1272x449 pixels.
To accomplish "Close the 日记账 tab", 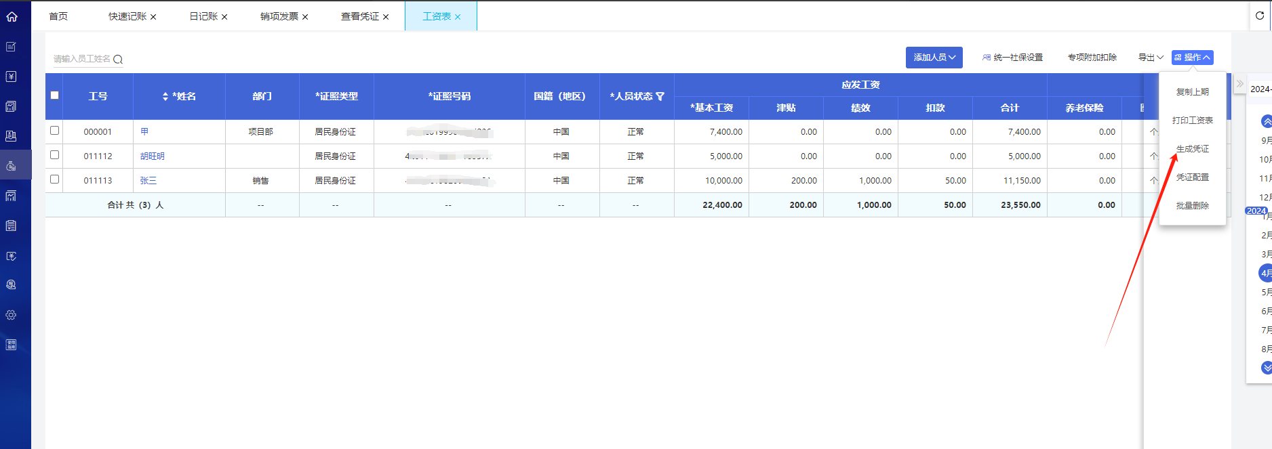I will [224, 17].
